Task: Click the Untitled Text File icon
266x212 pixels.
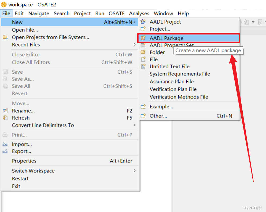Action: pos(143,66)
